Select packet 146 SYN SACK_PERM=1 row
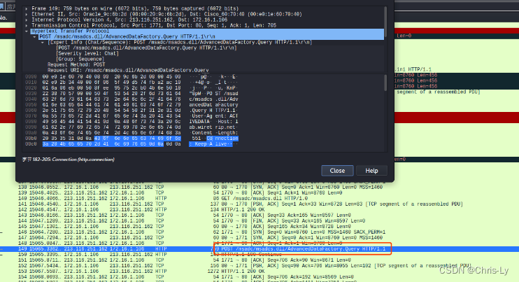This screenshot has height=282, width=519. 259,232
